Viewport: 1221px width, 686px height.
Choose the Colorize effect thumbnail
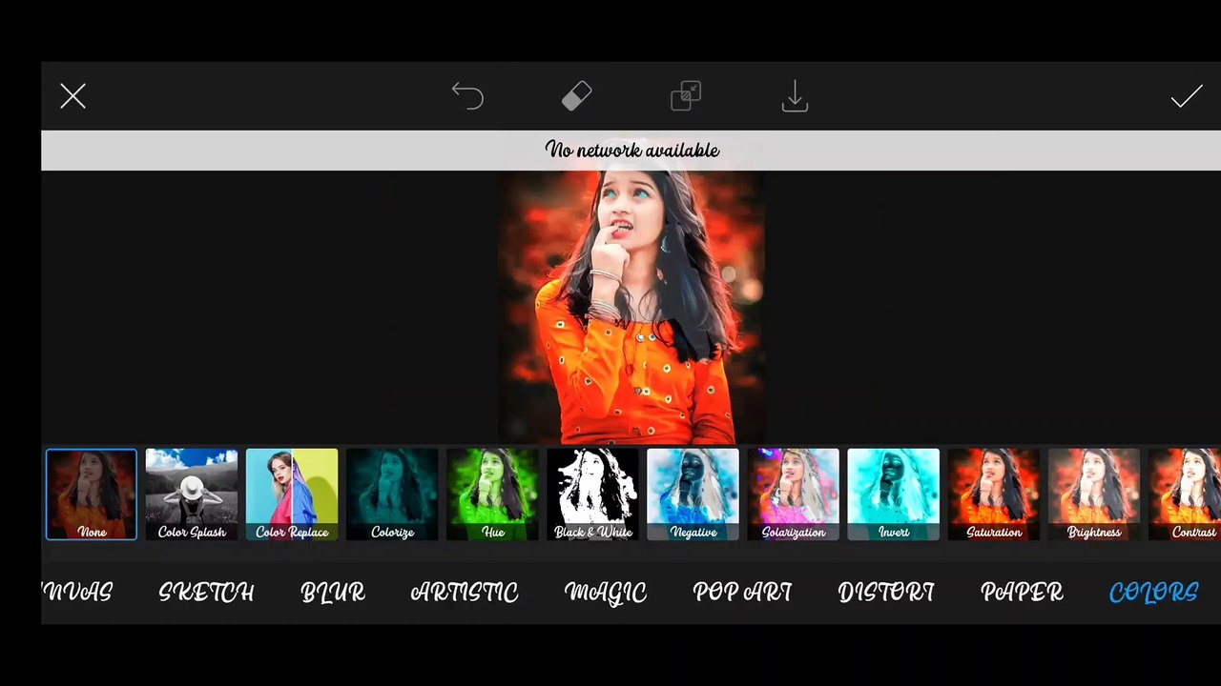point(392,494)
